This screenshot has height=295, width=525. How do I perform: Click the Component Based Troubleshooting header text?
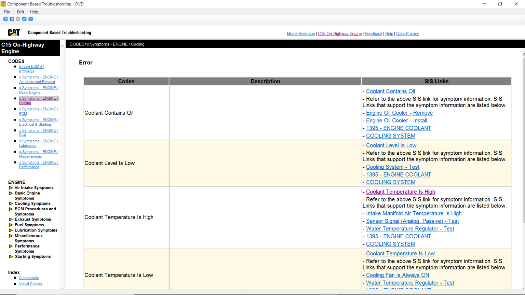(x=59, y=32)
